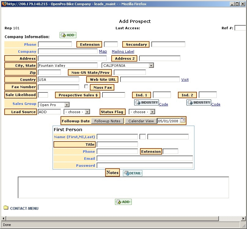Open the calendar picker icon beside followup date
Viewport: 247px width, 229px height.
tap(183, 120)
